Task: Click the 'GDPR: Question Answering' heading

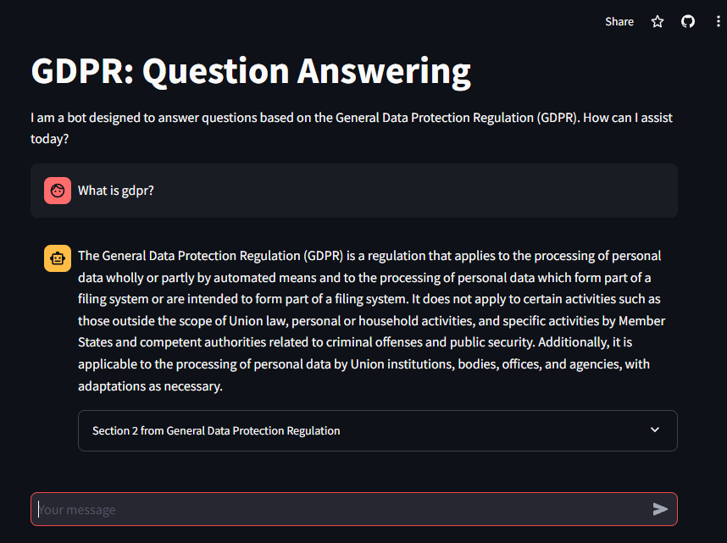Action: pos(251,71)
